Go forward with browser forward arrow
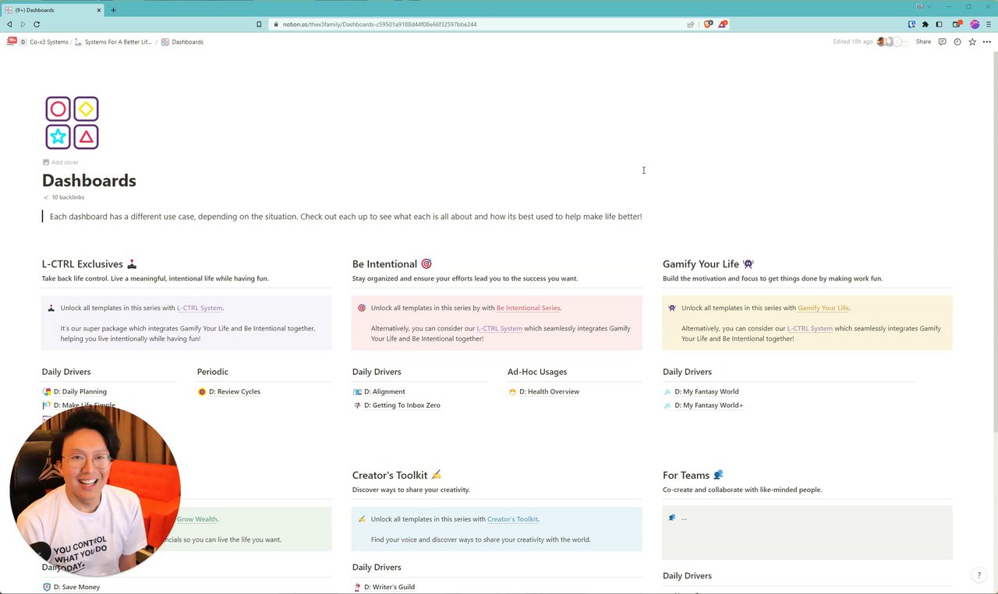The width and height of the screenshot is (998, 594). tap(23, 24)
